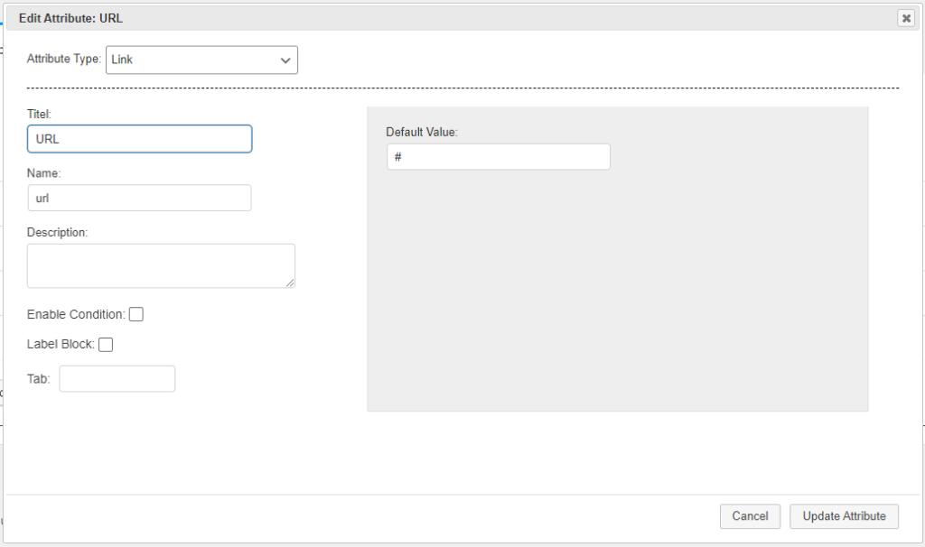The width and height of the screenshot is (925, 547).
Task: Click the Name input field
Action: (x=140, y=198)
